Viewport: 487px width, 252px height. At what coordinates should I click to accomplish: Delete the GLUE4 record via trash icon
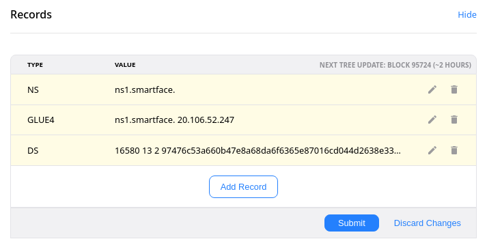click(454, 120)
